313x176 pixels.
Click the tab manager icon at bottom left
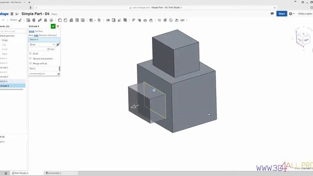tap(6, 173)
